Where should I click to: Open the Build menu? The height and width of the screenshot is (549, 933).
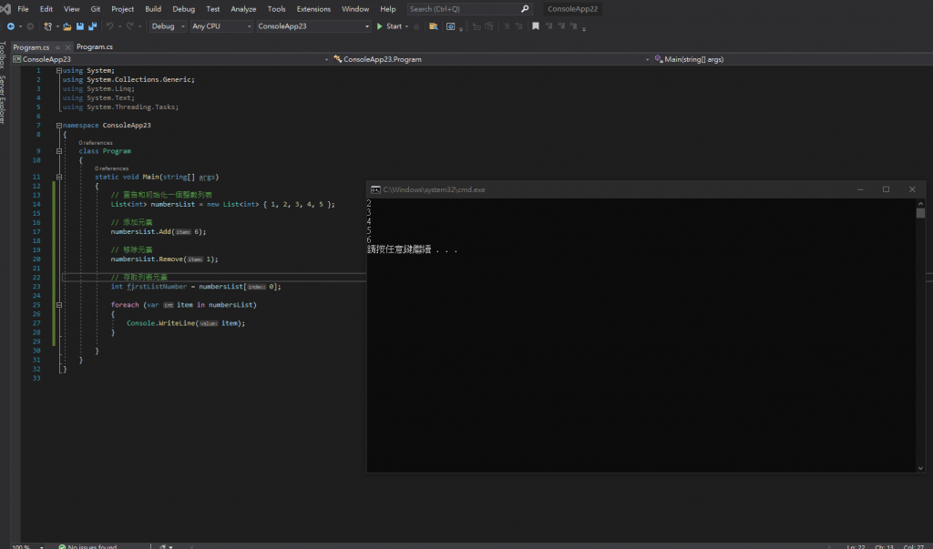coord(153,8)
